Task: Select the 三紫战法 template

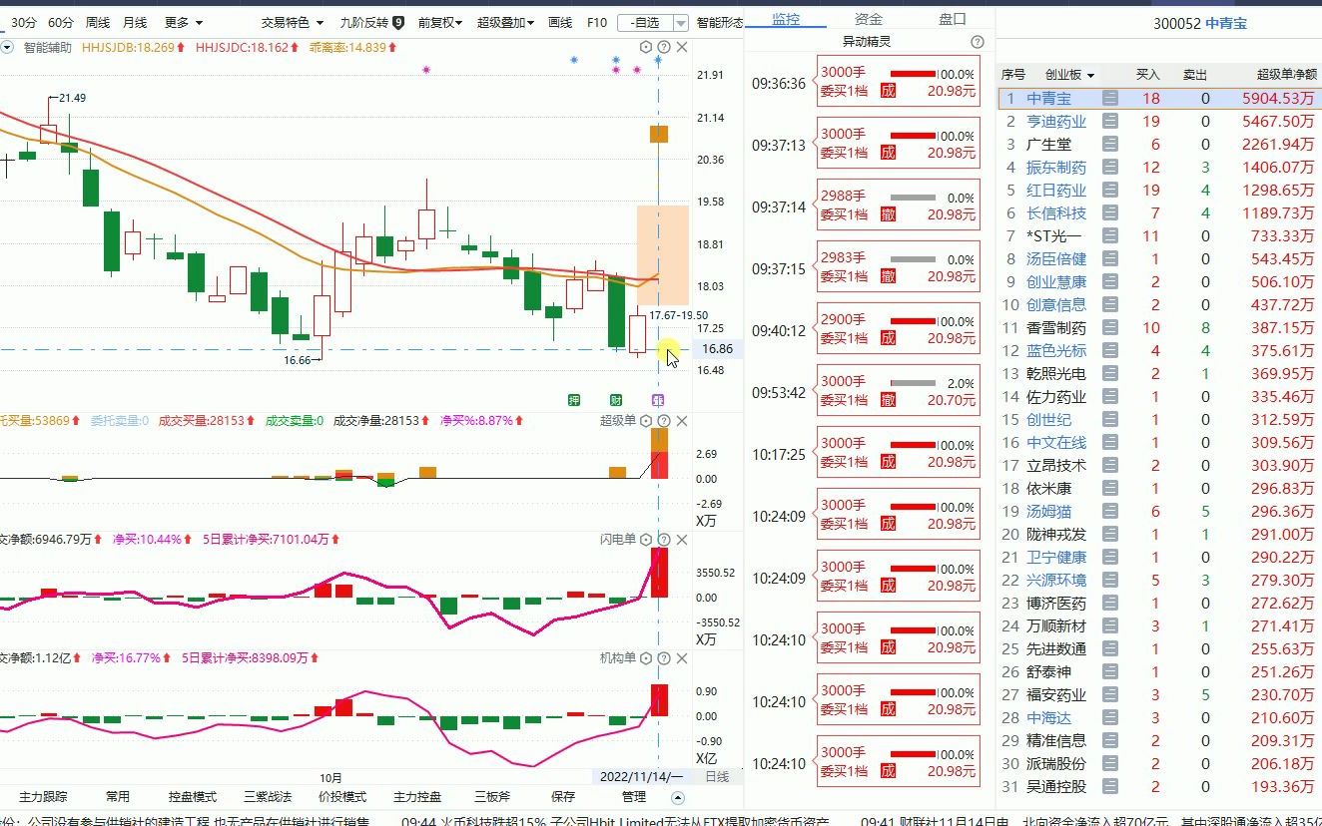Action: coord(268,797)
